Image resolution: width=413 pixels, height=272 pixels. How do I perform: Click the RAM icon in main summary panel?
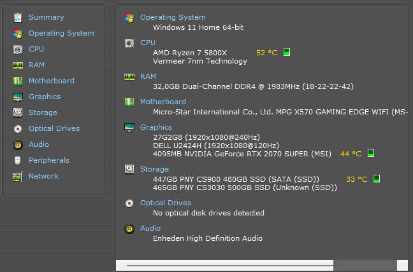[129, 77]
